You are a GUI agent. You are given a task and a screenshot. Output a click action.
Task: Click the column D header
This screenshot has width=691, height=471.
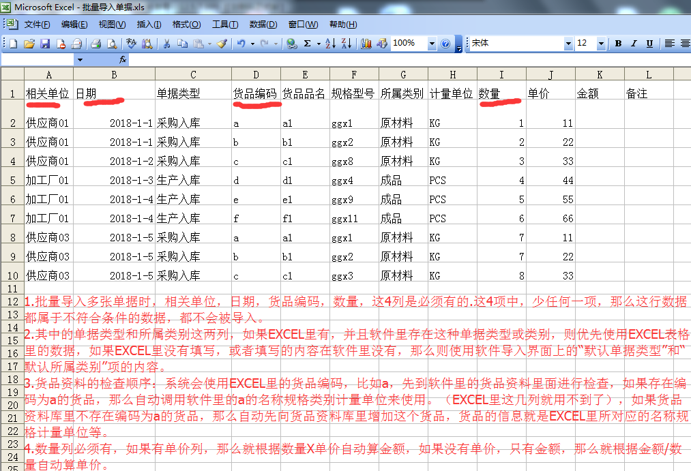point(256,74)
